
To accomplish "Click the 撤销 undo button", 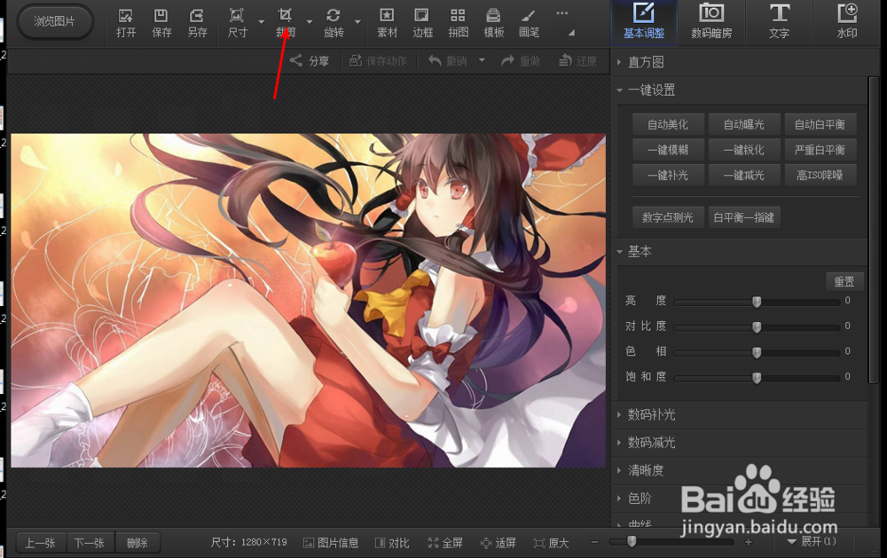I will [x=447, y=61].
